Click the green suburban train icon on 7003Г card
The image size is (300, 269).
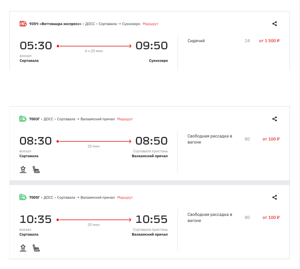point(22,119)
